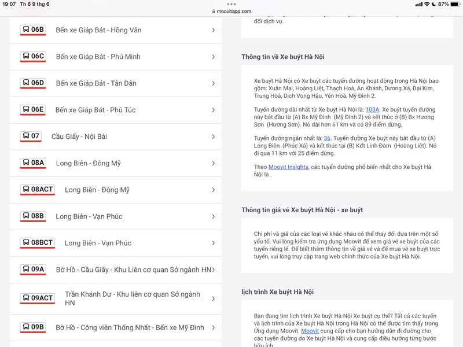The image size is (463, 347).
Task: Follow the route 36 link
Action: pyautogui.click(x=327, y=138)
